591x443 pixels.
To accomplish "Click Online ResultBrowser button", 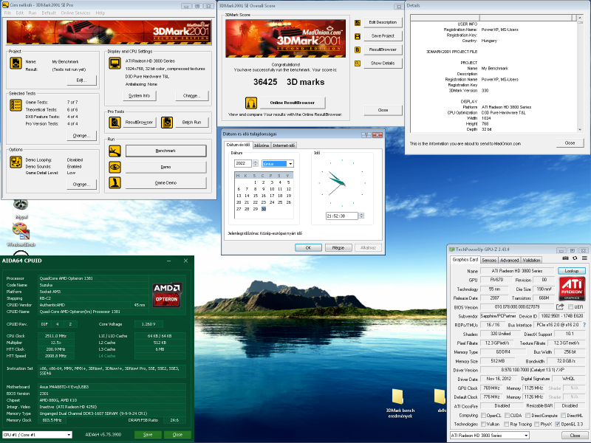I will 292,103.
